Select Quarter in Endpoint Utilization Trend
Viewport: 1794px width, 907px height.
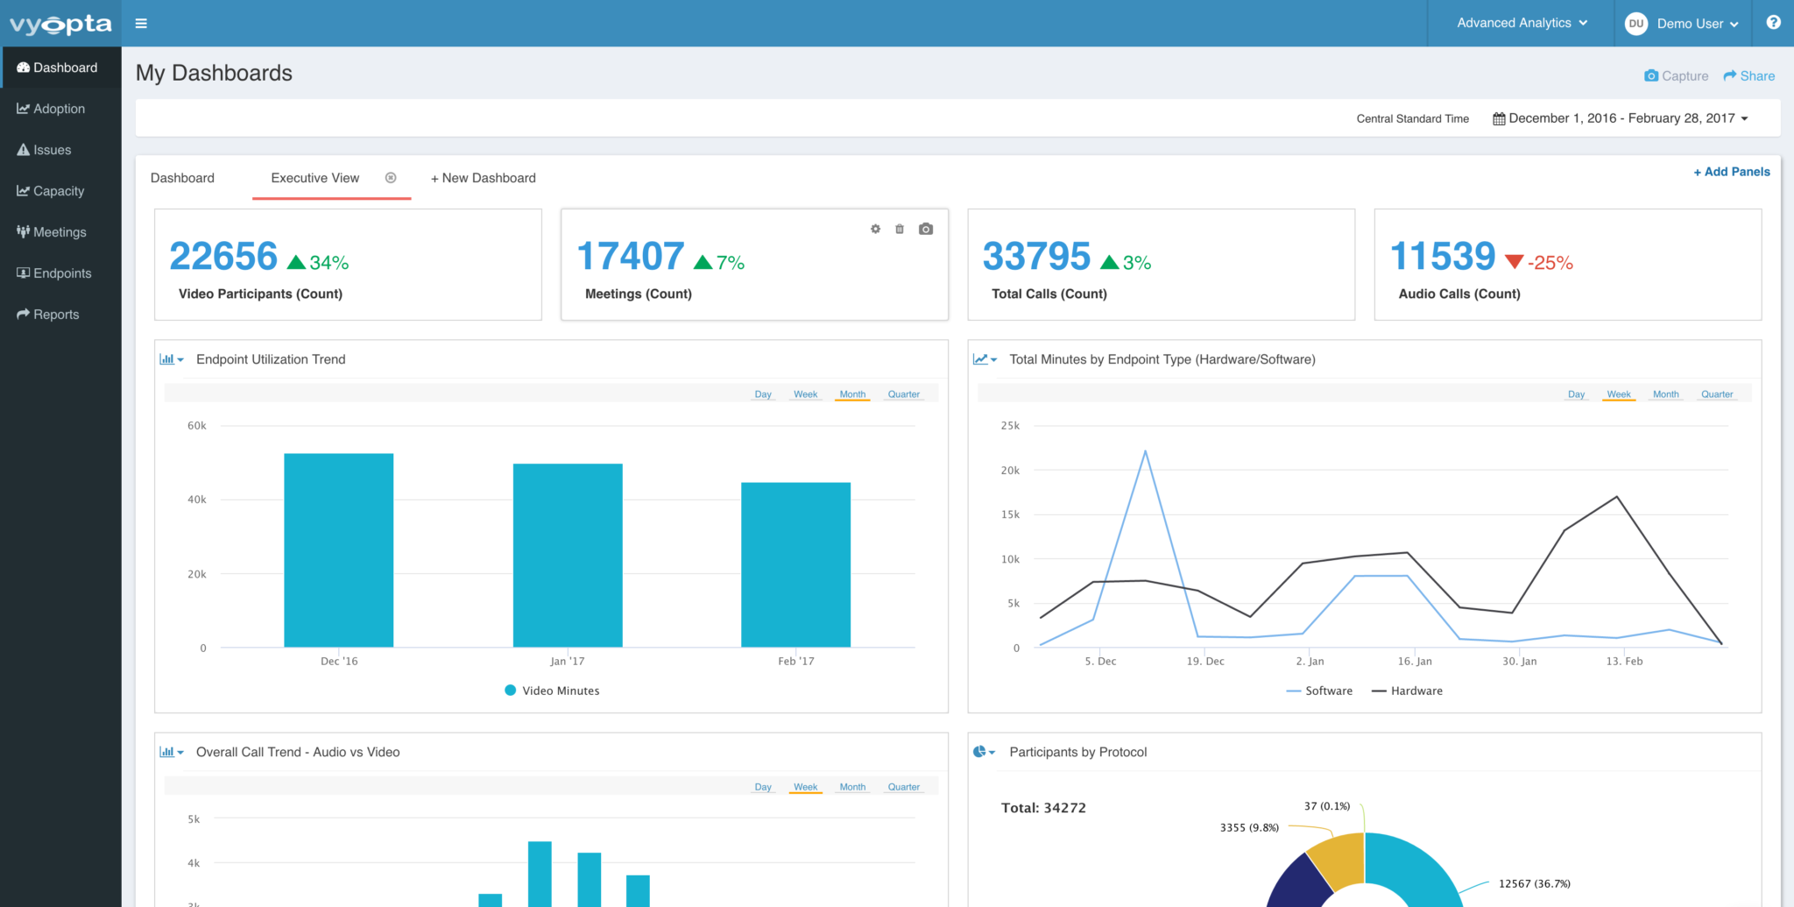point(904,394)
